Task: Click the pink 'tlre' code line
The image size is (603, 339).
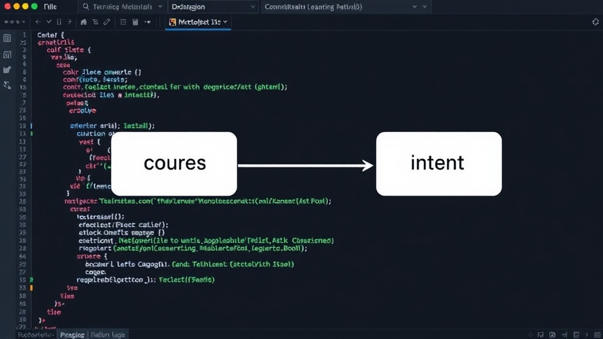Action: (54, 312)
